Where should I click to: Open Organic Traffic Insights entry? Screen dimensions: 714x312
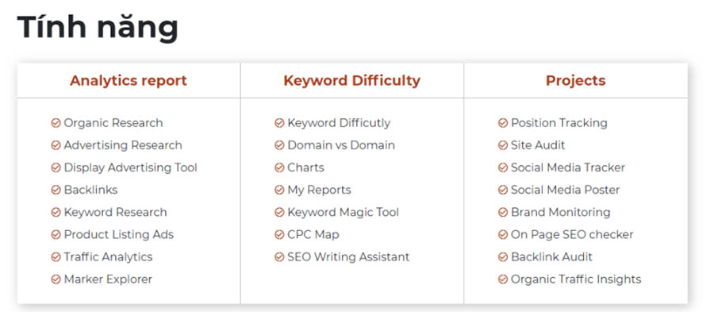(x=576, y=279)
